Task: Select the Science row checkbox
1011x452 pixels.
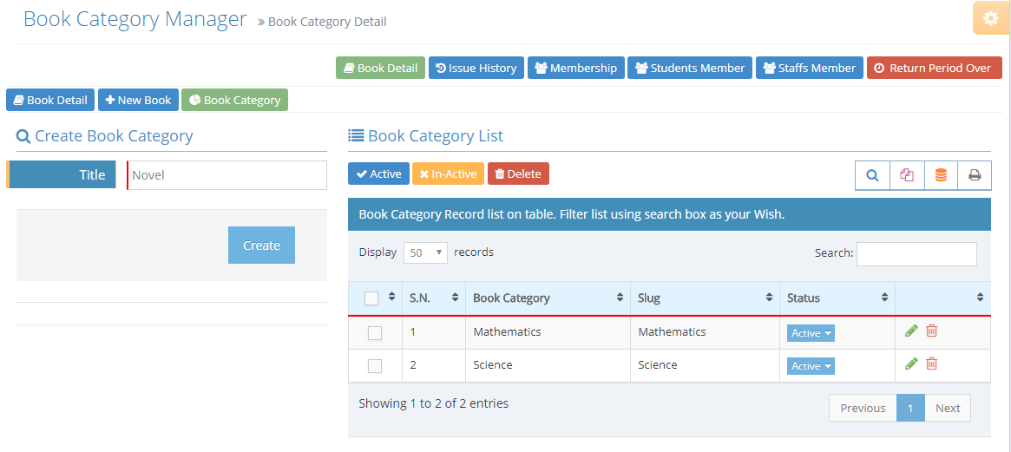Action: pos(375,366)
